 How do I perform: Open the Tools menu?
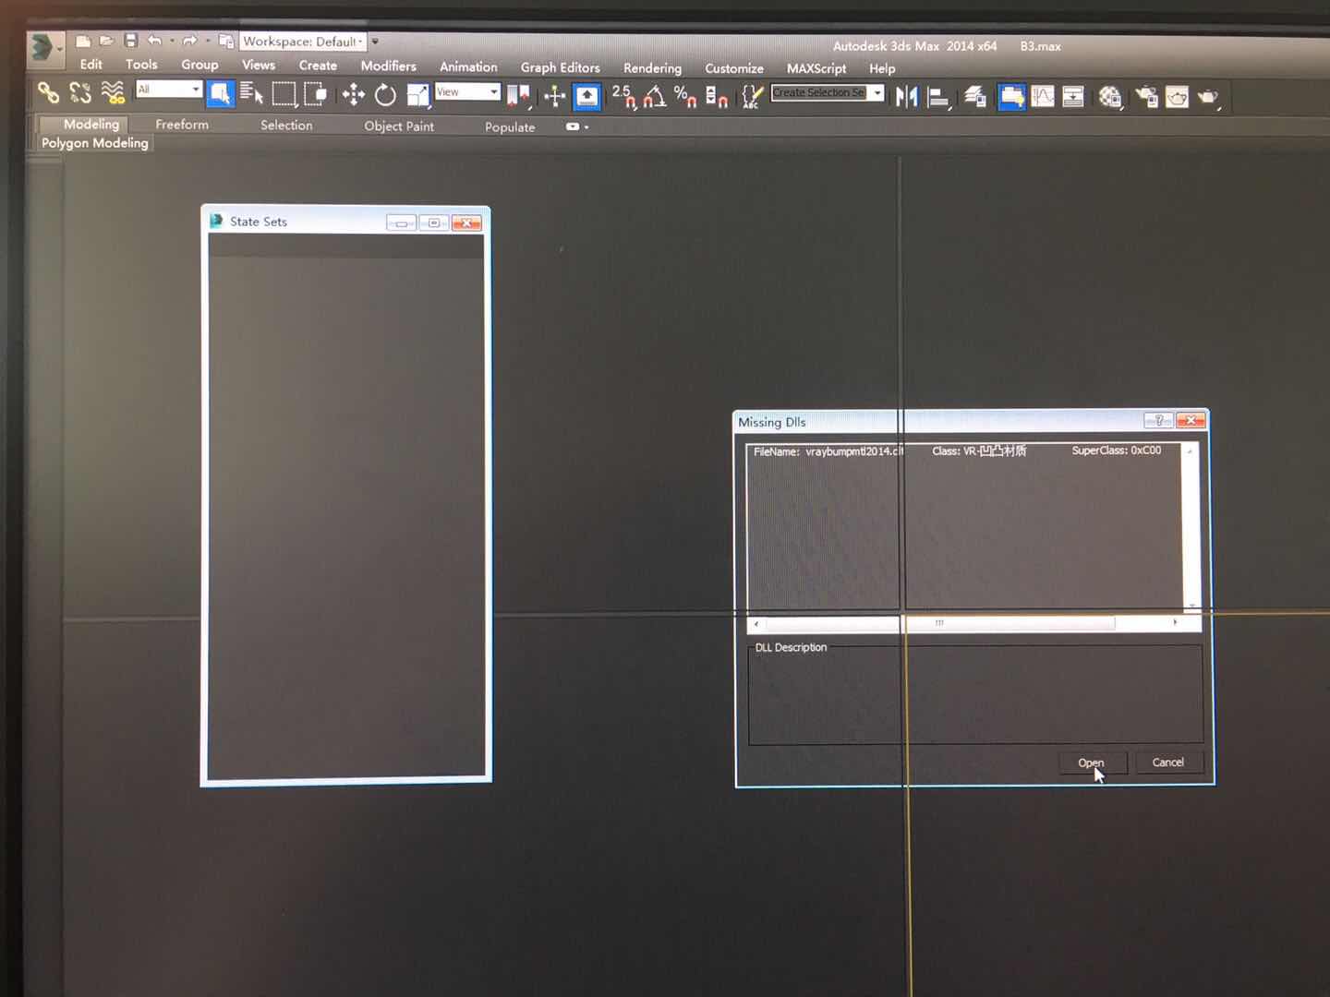tap(141, 65)
